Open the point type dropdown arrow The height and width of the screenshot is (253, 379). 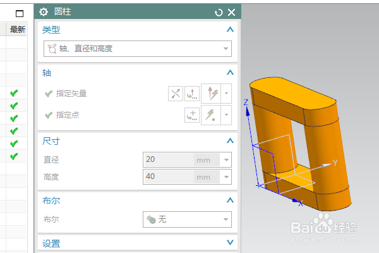tap(227, 115)
